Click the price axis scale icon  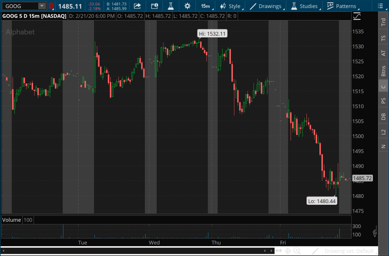(357, 16)
